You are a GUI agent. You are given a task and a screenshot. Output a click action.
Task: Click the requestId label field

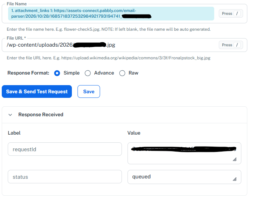[x=65, y=149]
